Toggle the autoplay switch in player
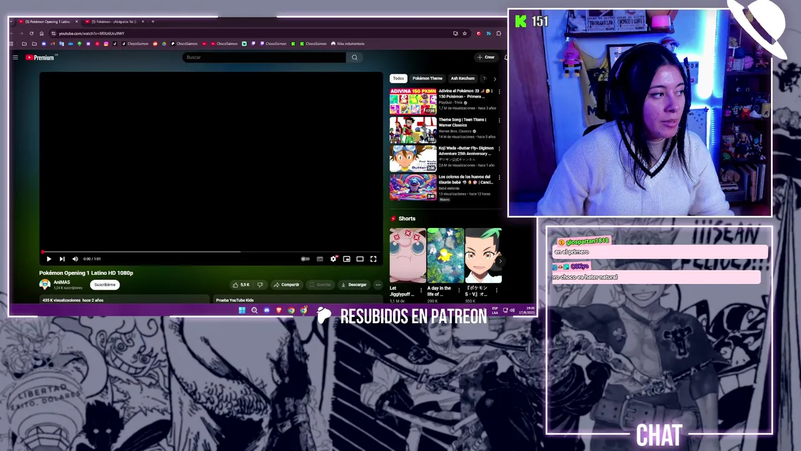 pyautogui.click(x=305, y=259)
